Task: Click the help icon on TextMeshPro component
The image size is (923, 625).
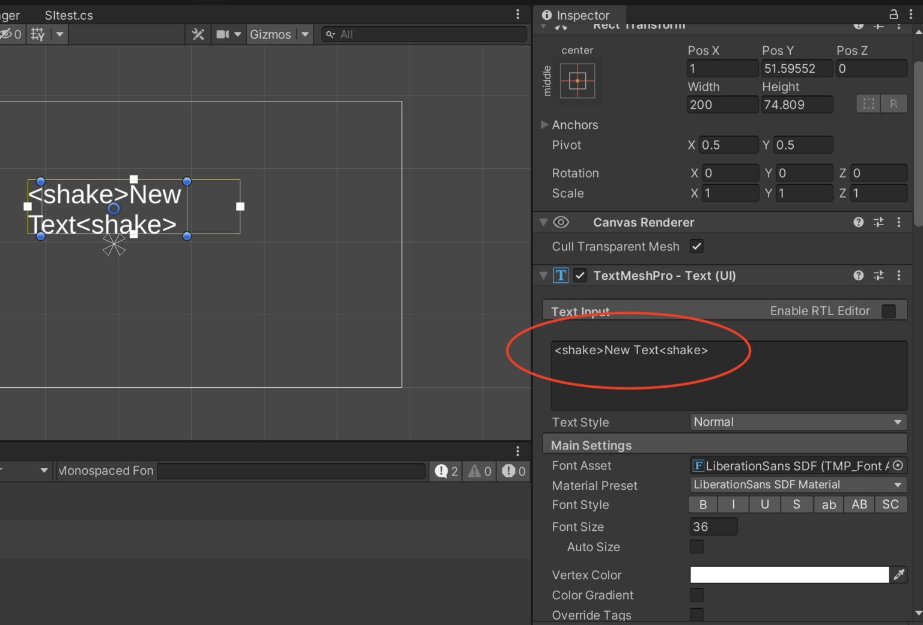Action: (858, 275)
